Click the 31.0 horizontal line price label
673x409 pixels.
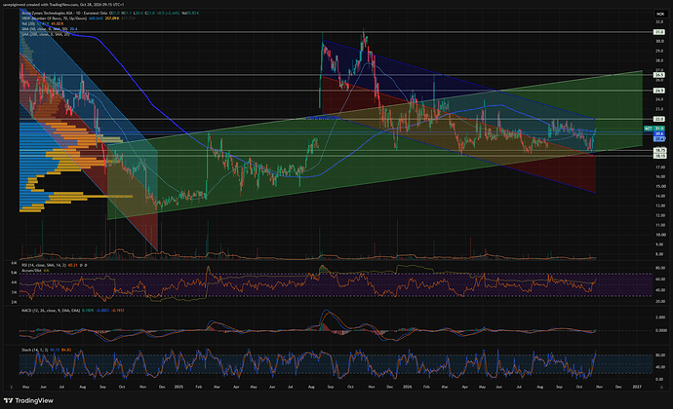(658, 32)
